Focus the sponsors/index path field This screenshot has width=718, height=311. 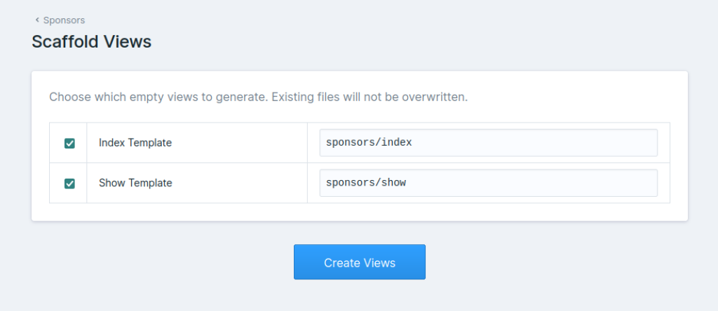click(488, 143)
